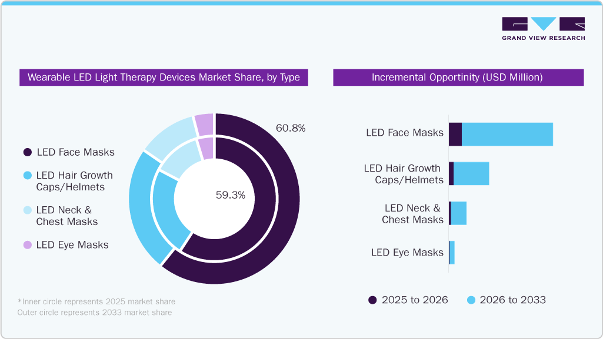Click the LED Eye Masks bar

[452, 253]
